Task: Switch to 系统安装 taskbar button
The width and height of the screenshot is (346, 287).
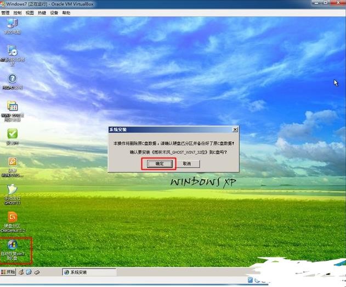Action: tap(89, 272)
